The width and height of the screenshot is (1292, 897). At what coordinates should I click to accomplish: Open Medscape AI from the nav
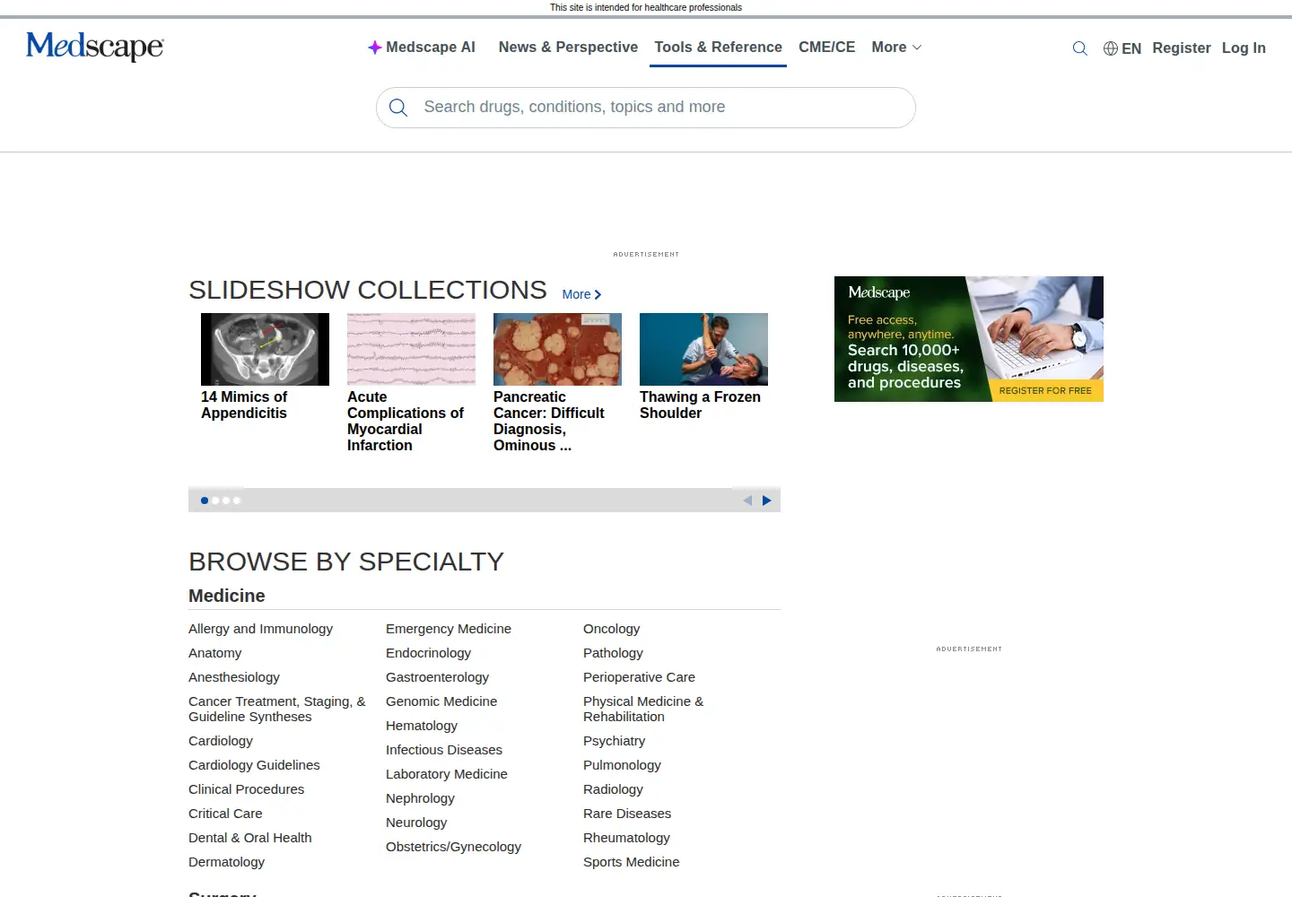[x=422, y=48]
